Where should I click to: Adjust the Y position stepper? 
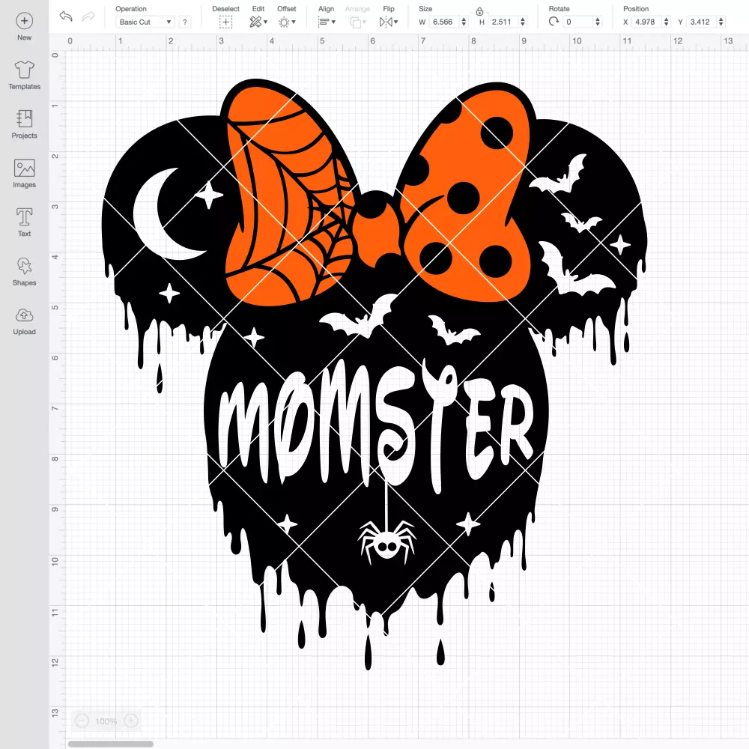pyautogui.click(x=721, y=22)
